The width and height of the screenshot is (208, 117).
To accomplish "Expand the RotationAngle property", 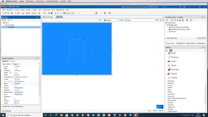I will point(3,92).
